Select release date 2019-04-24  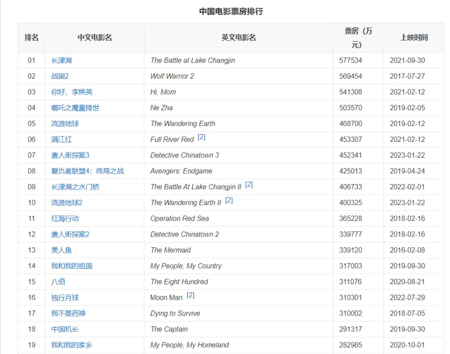[x=407, y=171]
